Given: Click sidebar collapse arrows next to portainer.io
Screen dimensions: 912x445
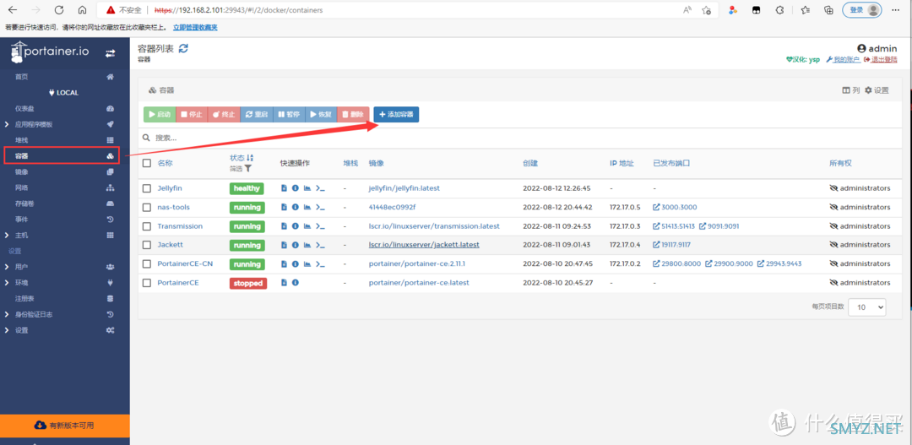Looking at the screenshot, I should tap(110, 53).
